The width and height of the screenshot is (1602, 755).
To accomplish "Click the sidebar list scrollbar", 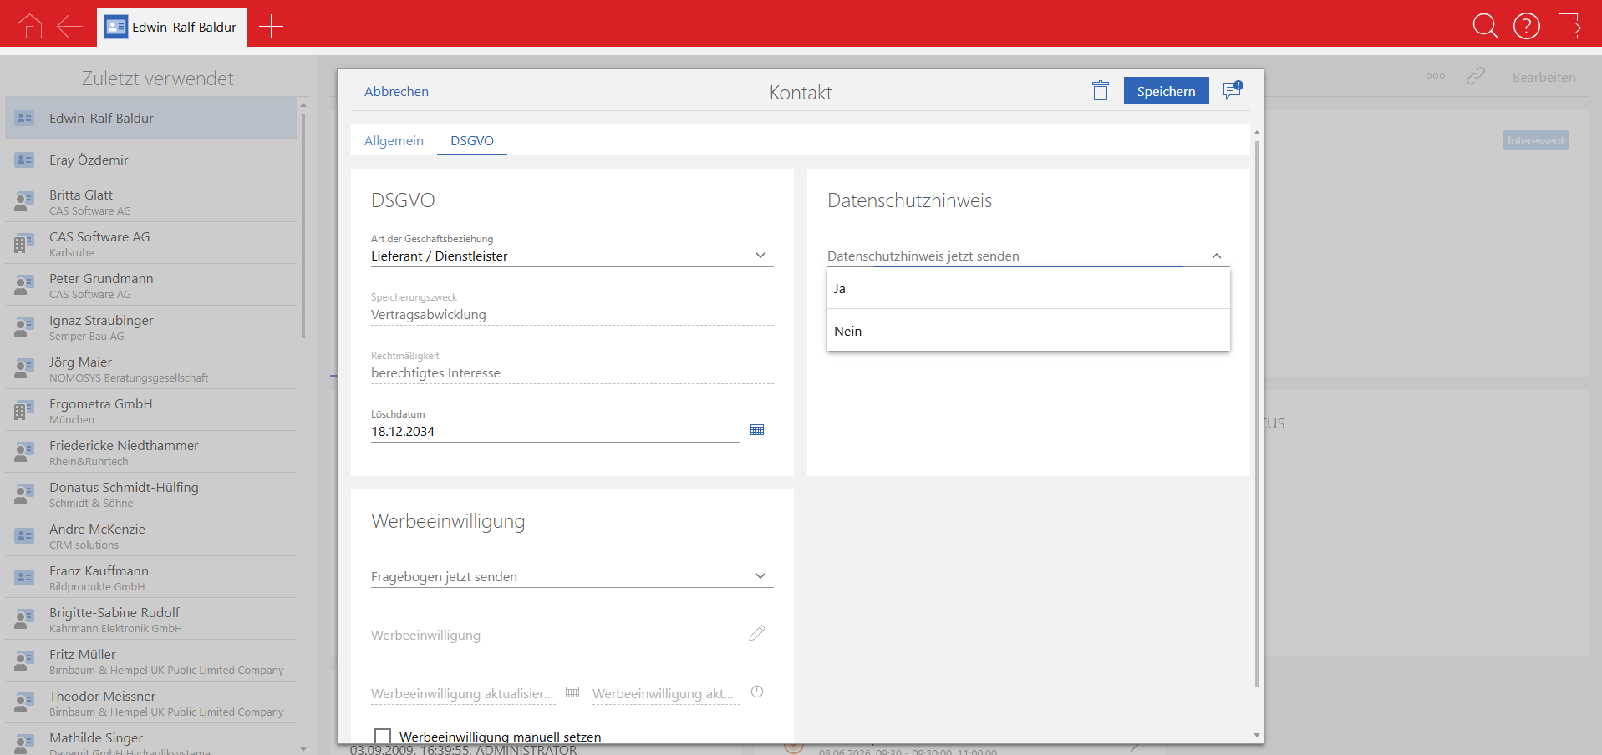I will 303,225.
